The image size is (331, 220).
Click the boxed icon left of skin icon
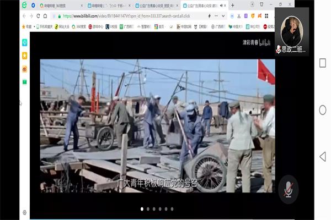coord(252,4)
